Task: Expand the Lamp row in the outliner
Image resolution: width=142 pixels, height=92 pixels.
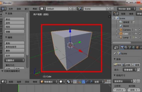Action: [117, 37]
